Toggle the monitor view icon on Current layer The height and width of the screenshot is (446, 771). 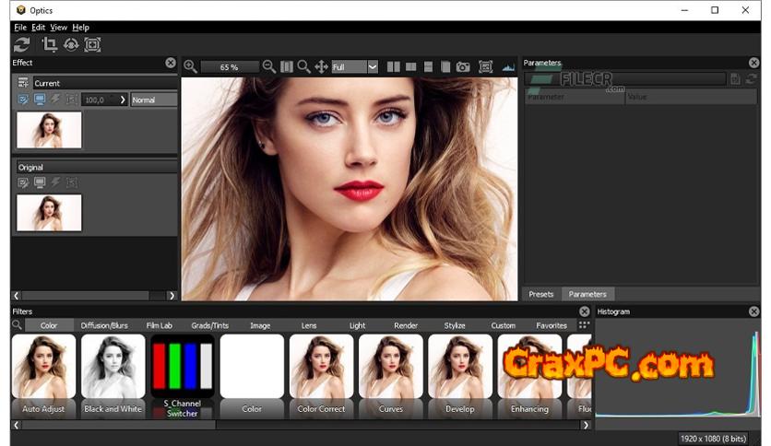click(x=40, y=100)
